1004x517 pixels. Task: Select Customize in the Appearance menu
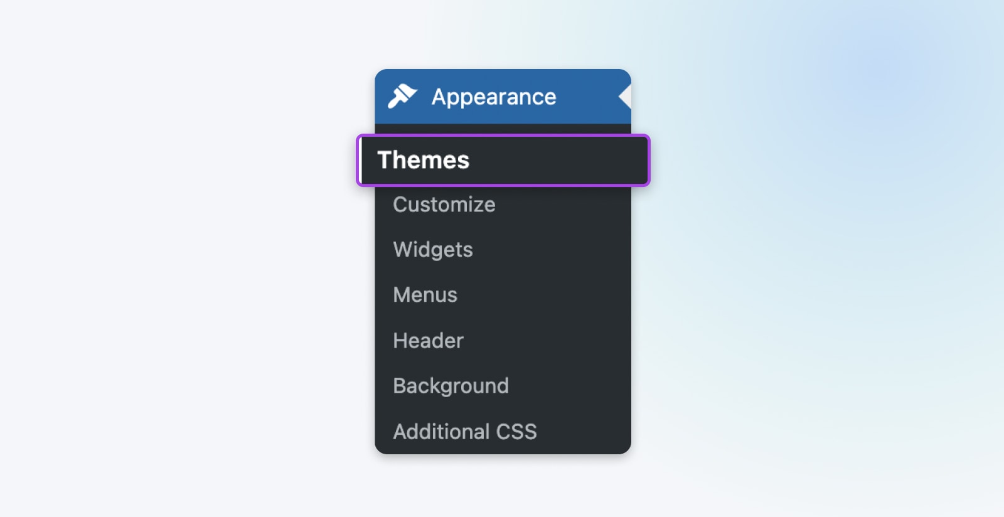pos(444,205)
